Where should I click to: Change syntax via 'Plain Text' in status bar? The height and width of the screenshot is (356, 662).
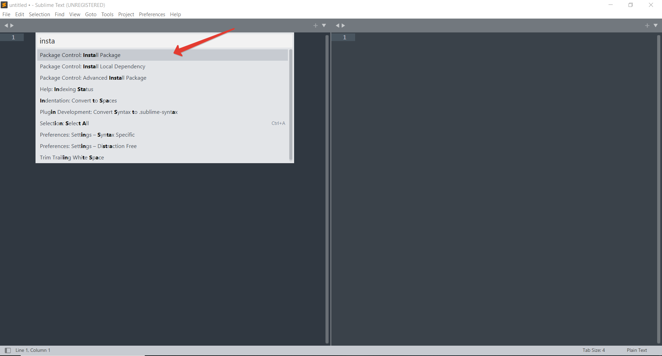coord(637,350)
